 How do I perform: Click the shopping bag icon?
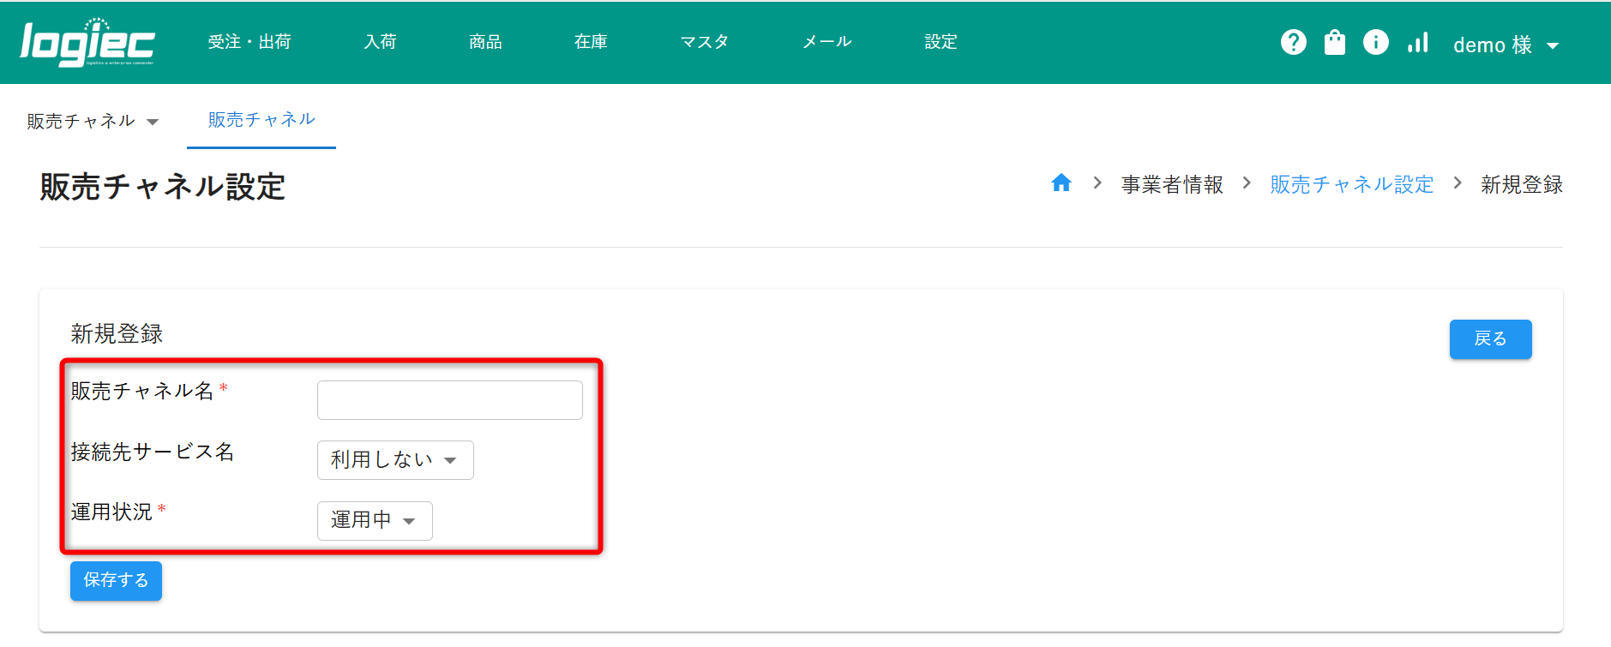point(1334,42)
